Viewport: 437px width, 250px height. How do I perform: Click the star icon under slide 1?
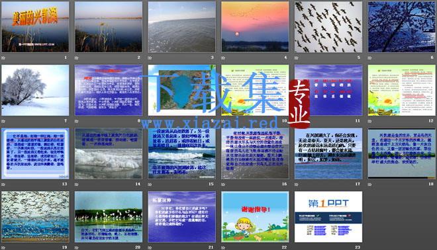3,58
